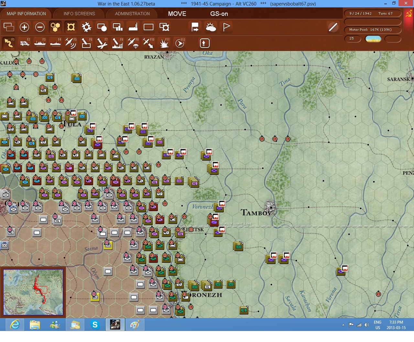Screen dimensions: 414x342
Task: Click the GS-on ground support indicator
Action: pos(219,14)
